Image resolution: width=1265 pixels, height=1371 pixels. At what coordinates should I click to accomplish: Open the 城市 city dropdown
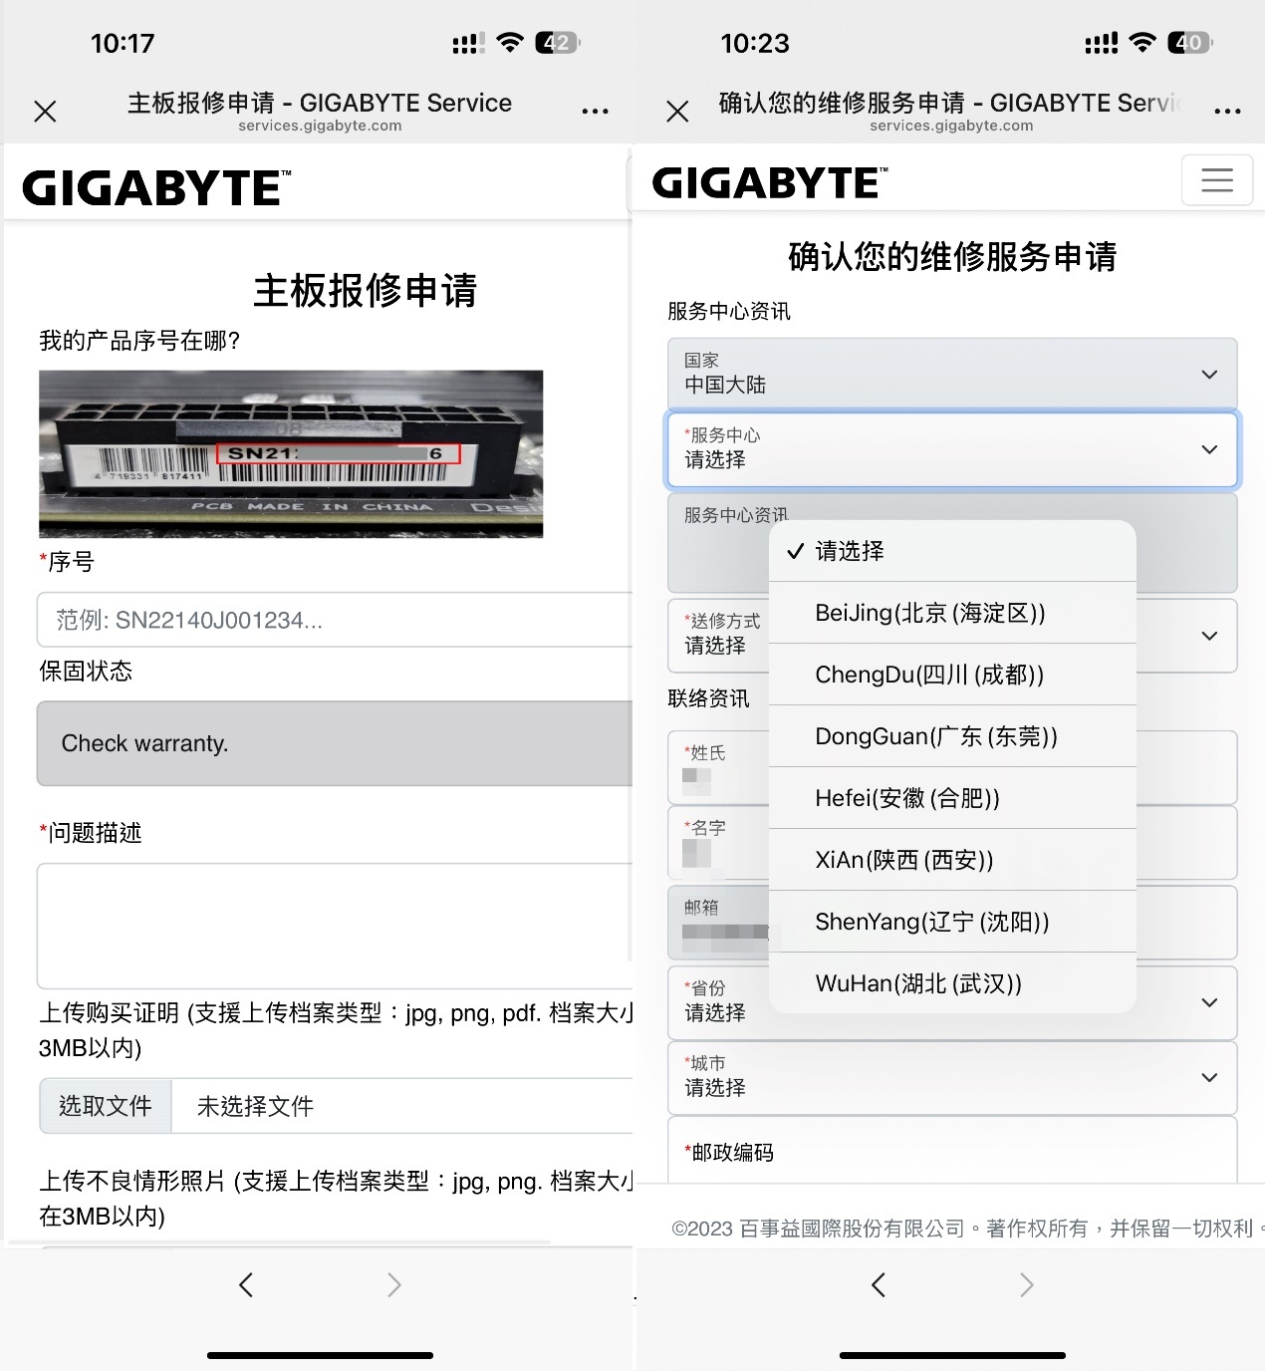click(x=952, y=1077)
